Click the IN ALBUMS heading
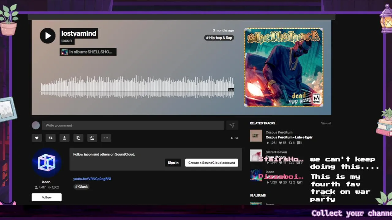 tap(258, 195)
